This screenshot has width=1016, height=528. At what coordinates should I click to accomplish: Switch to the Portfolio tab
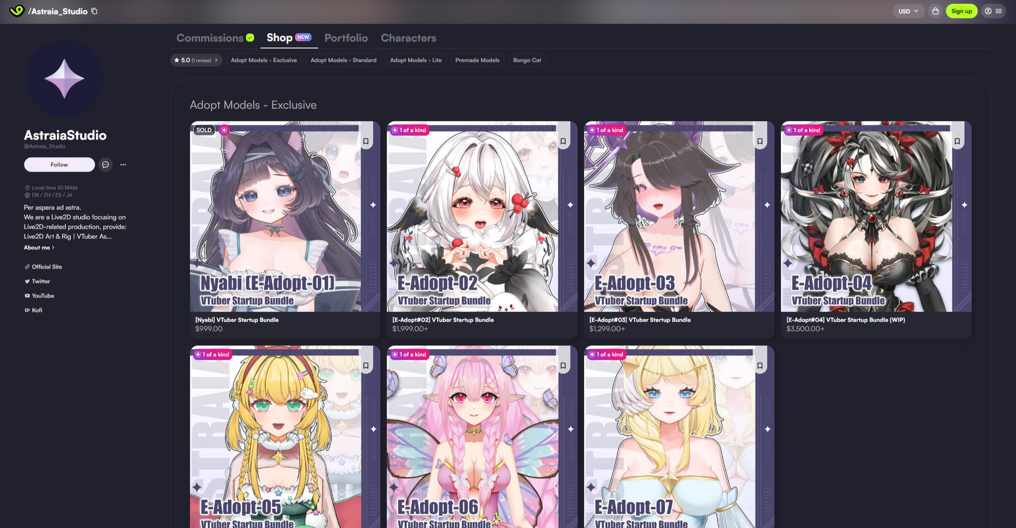346,38
